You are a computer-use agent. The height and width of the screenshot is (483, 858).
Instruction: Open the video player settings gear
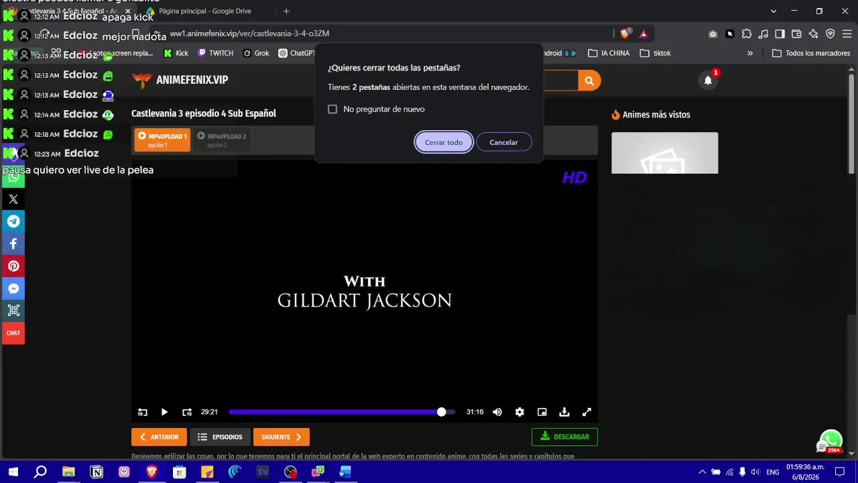pos(519,412)
